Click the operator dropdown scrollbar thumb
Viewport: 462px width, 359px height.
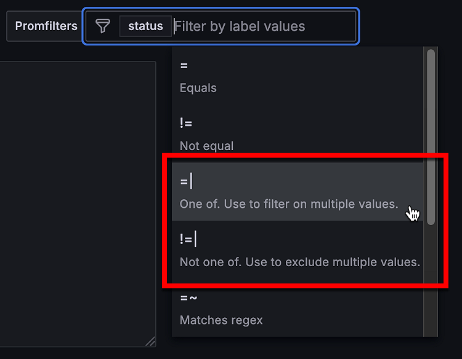431,135
